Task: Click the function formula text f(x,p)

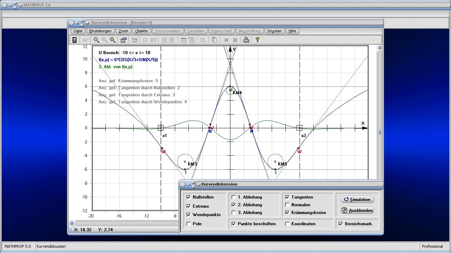Action: coord(128,60)
